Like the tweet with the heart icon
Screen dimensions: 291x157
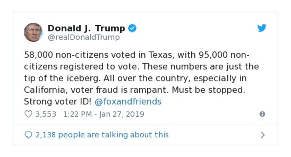[28, 114]
